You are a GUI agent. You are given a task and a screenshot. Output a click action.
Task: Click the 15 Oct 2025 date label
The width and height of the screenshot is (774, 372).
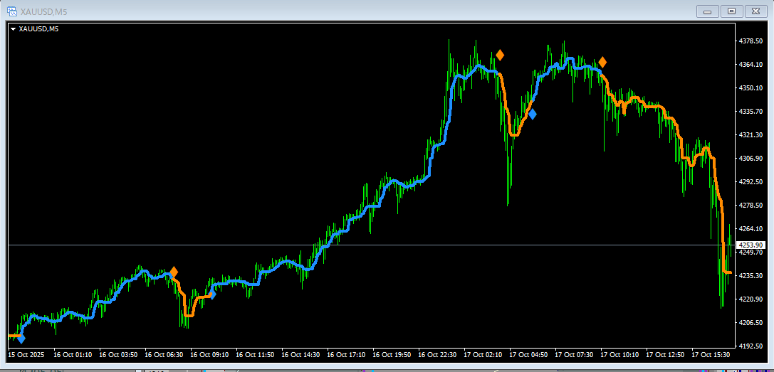(x=26, y=354)
